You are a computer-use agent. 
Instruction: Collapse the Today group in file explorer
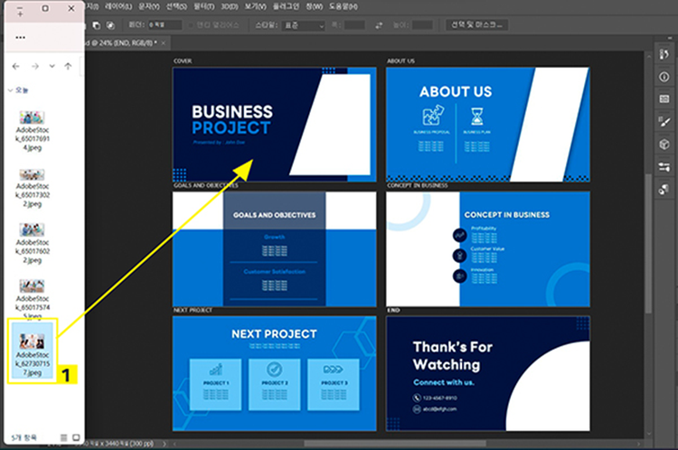pos(10,90)
